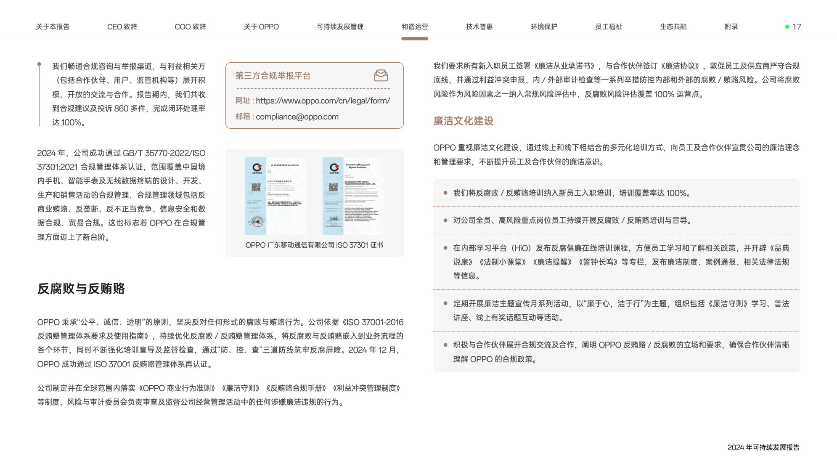The width and height of the screenshot is (837, 472).
Task: Go to the CEO 致辞 section
Action: (x=122, y=27)
